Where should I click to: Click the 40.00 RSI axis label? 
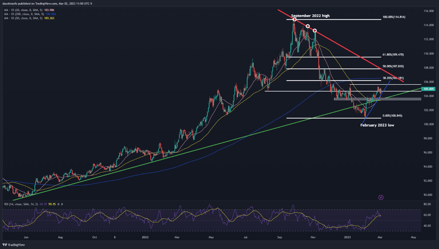[427, 226]
